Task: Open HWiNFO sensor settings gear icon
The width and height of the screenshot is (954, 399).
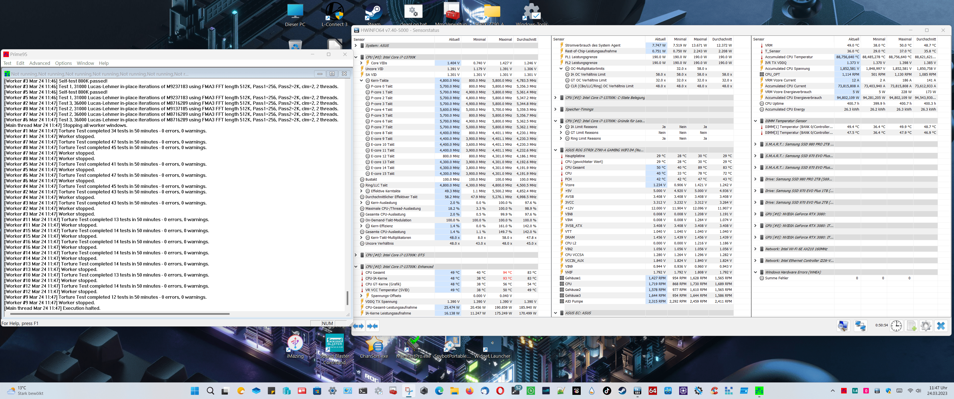Action: coord(926,326)
